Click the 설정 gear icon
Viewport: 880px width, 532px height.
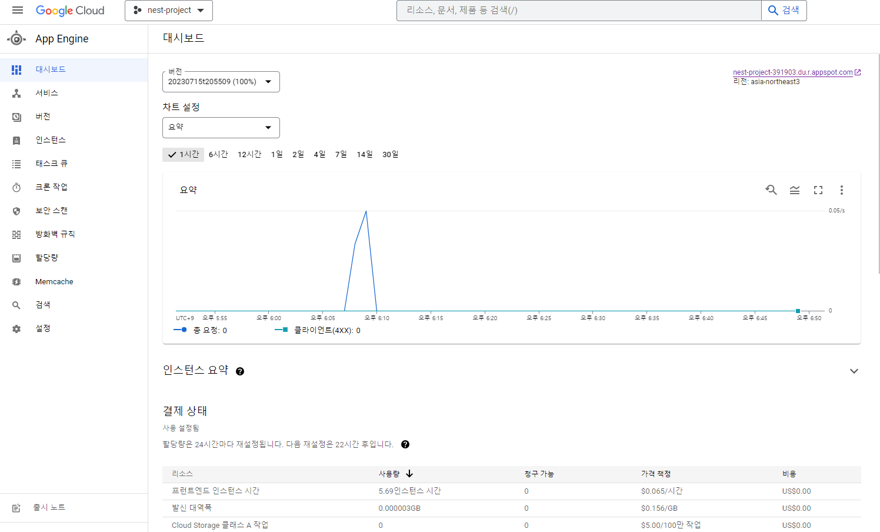coord(16,328)
